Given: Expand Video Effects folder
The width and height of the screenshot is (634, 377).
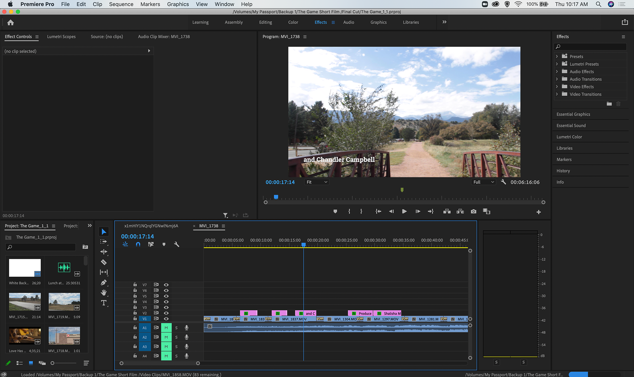Looking at the screenshot, I should (557, 87).
